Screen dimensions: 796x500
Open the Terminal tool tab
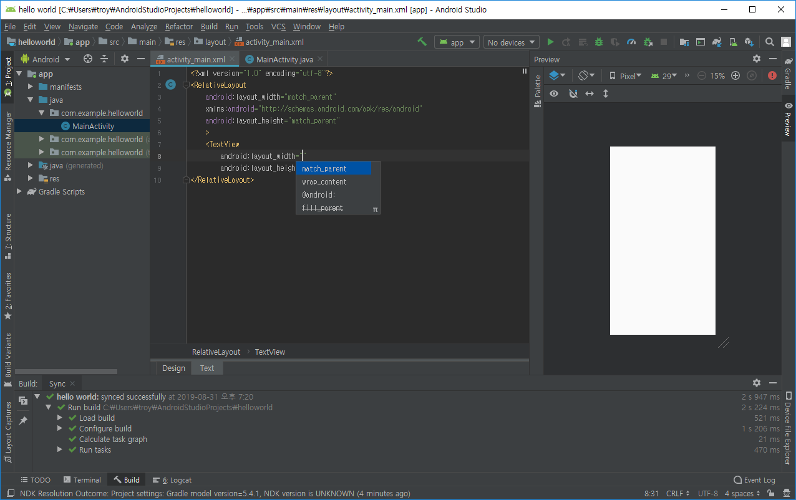click(x=82, y=479)
